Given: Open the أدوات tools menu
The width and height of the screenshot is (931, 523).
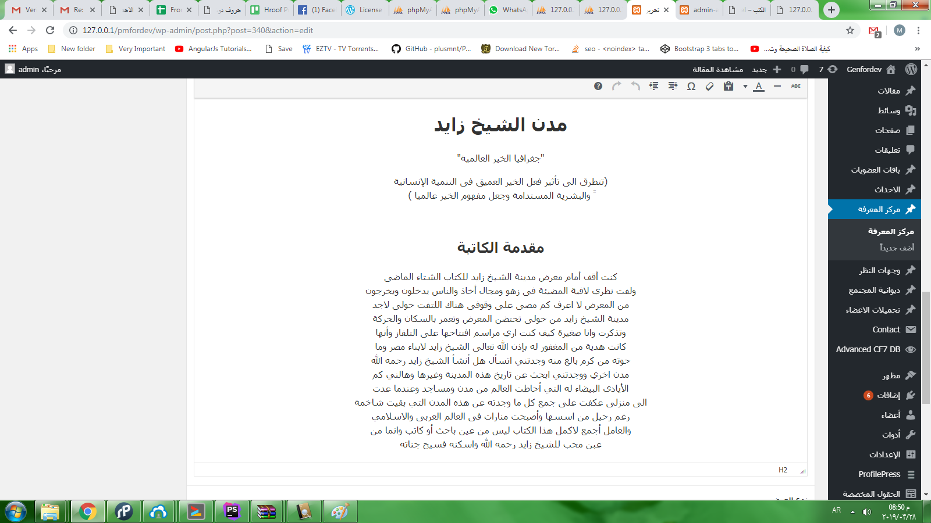Looking at the screenshot, I should point(875,435).
